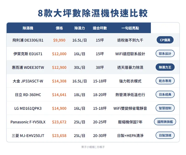Image resolution: width=186 pixels, height=155 pixels.
Task: Select the LG MD161QPK3 model name
Action: pyautogui.click(x=28, y=108)
